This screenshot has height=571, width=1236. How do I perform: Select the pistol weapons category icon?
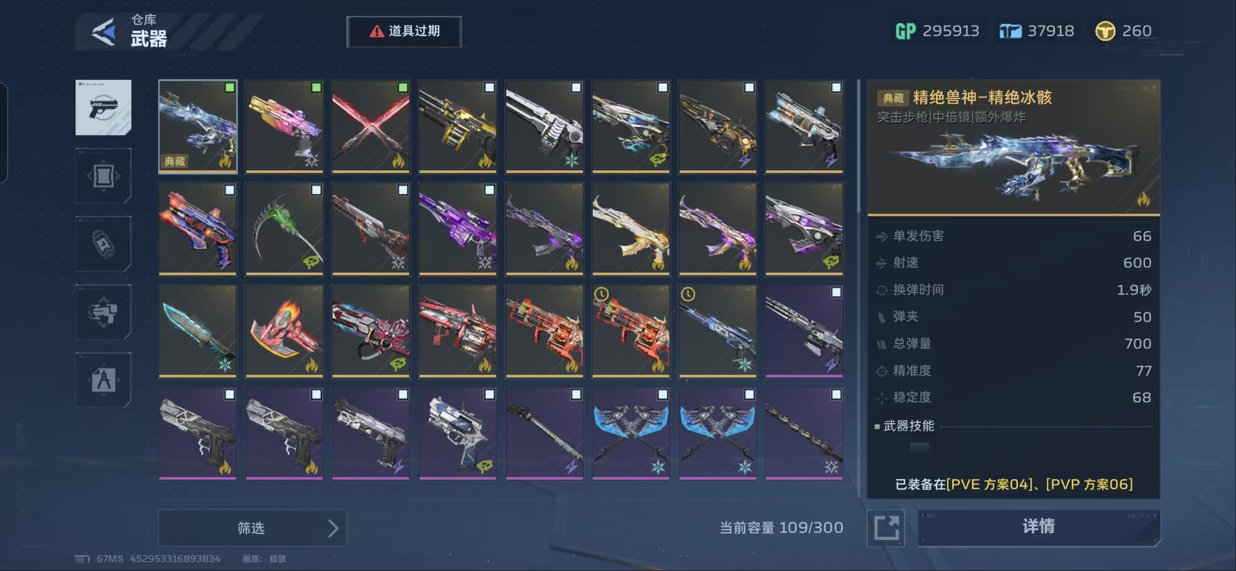(x=103, y=108)
